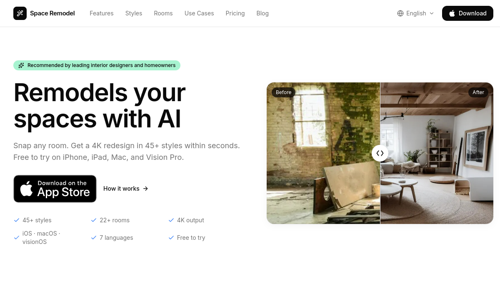Click the chevron next to English
The height and width of the screenshot is (281, 500).
(x=432, y=13)
